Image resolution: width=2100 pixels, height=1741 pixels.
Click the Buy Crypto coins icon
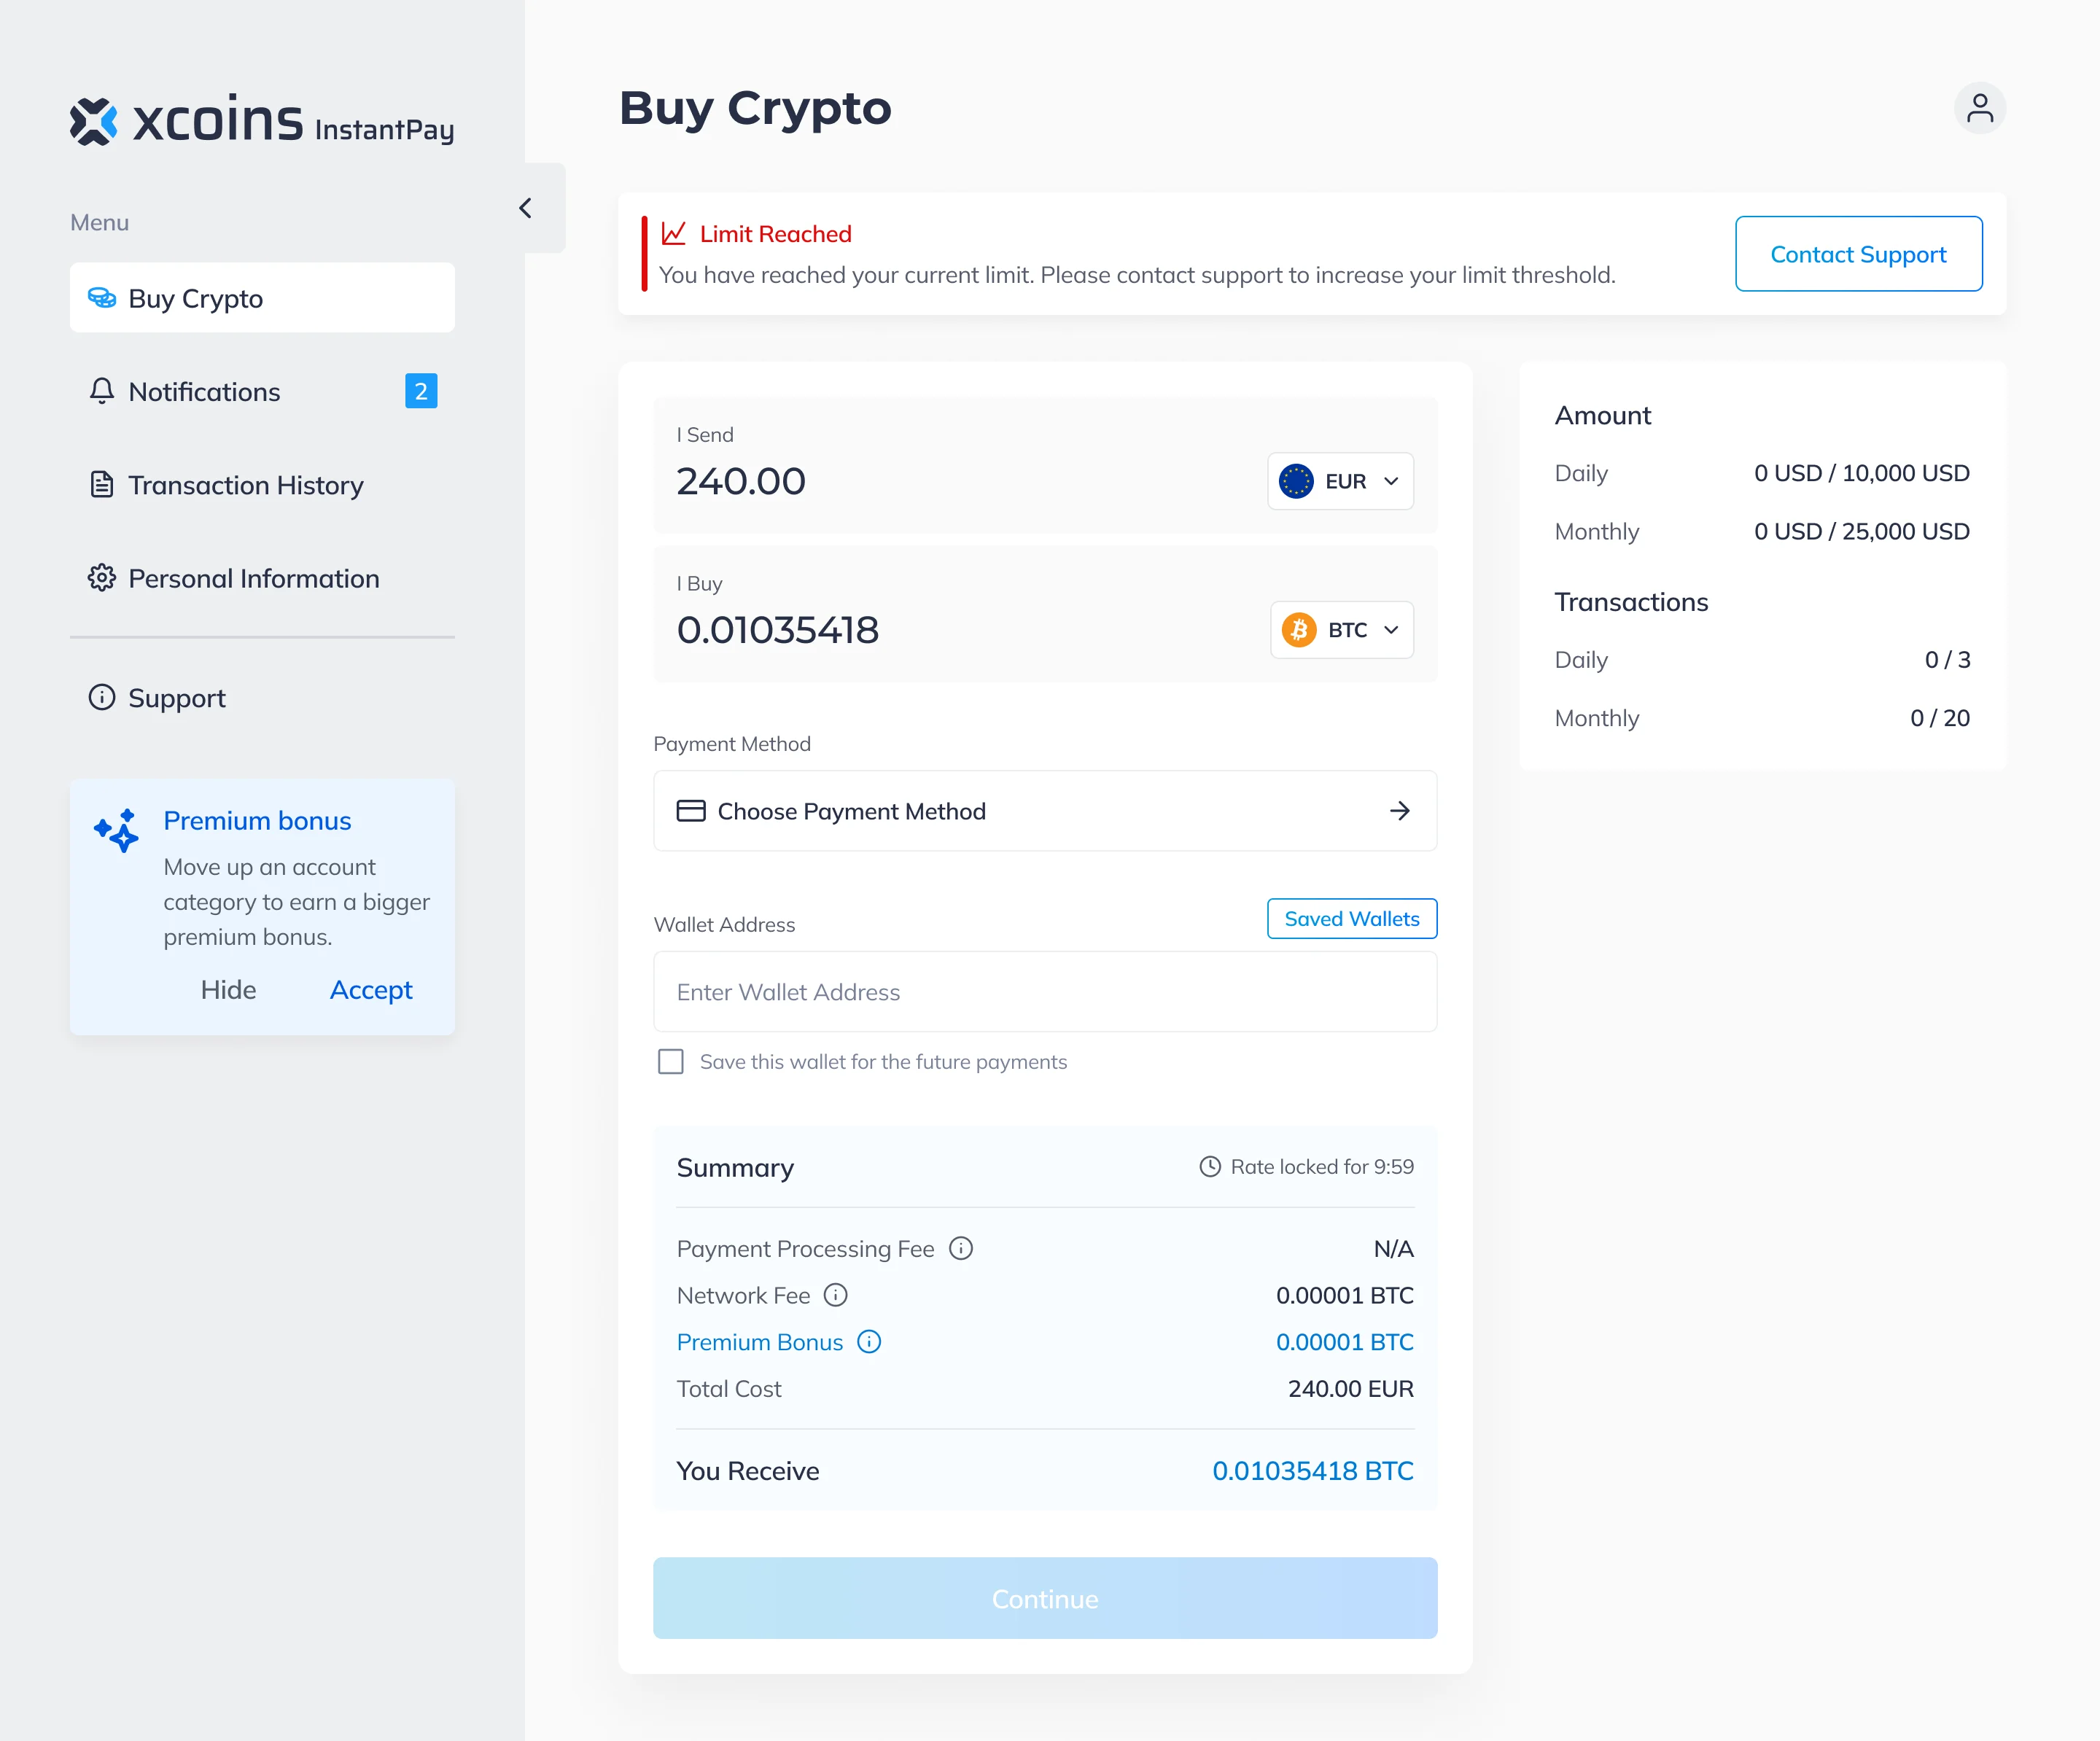[102, 298]
